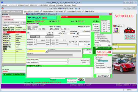Adjust the FECHA ALQUILER time spinner
Screen dimensions: 138x92
click(x=46, y=29)
